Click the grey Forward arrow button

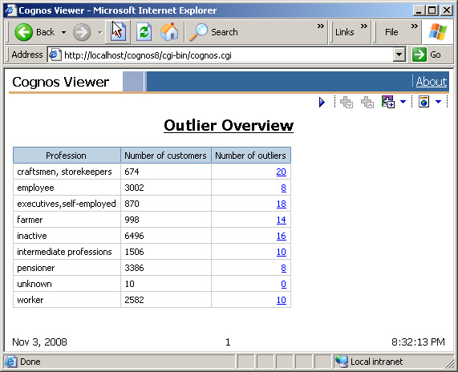pyautogui.click(x=82, y=32)
